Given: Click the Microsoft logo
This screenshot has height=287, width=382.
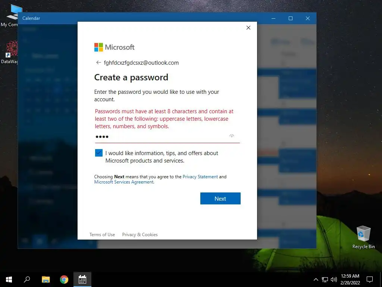Looking at the screenshot, I should click(114, 47).
